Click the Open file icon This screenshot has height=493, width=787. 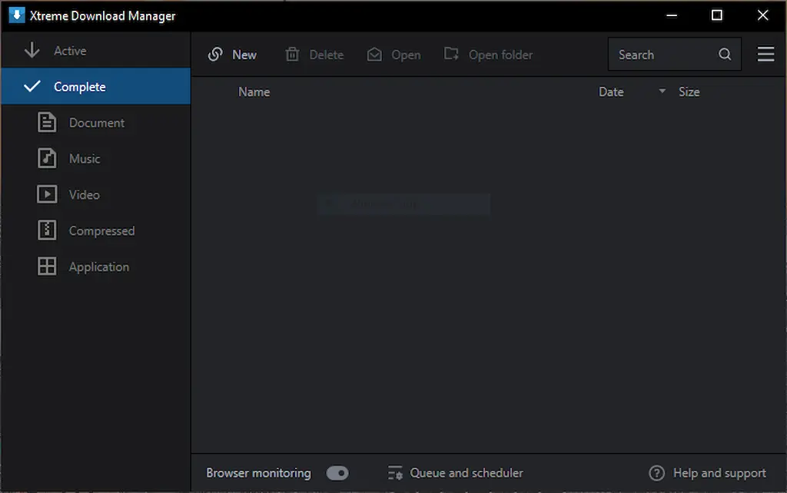click(x=374, y=55)
